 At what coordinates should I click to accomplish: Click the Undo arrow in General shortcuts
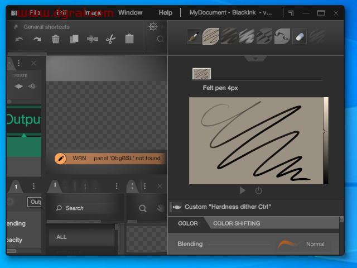[x=20, y=39]
